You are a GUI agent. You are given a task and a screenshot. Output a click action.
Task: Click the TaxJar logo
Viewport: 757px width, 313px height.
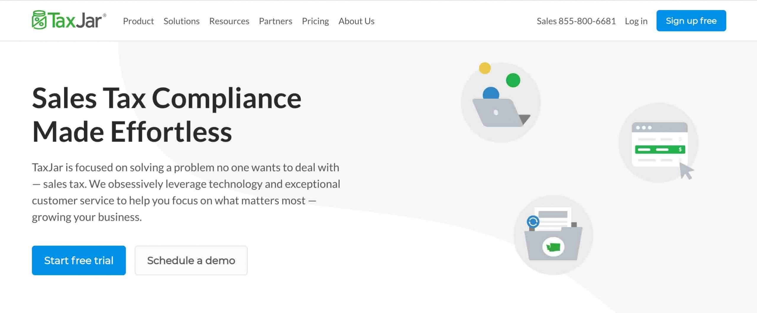69,20
